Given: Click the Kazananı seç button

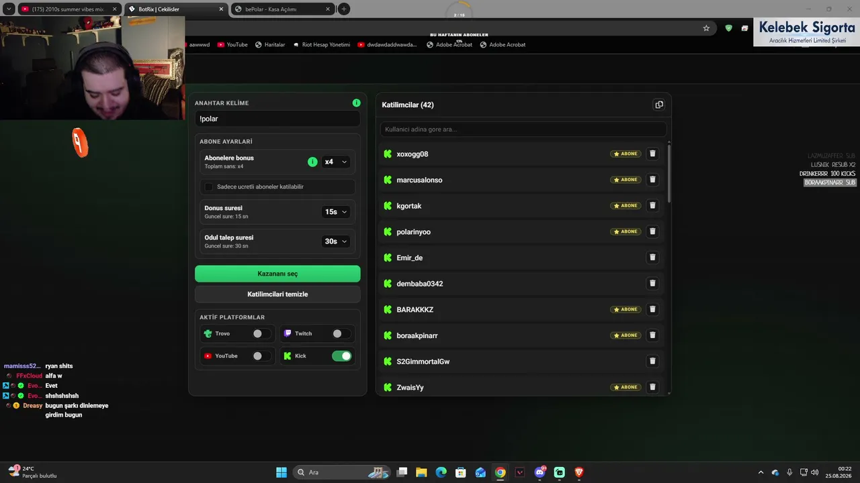Looking at the screenshot, I should [x=277, y=274].
